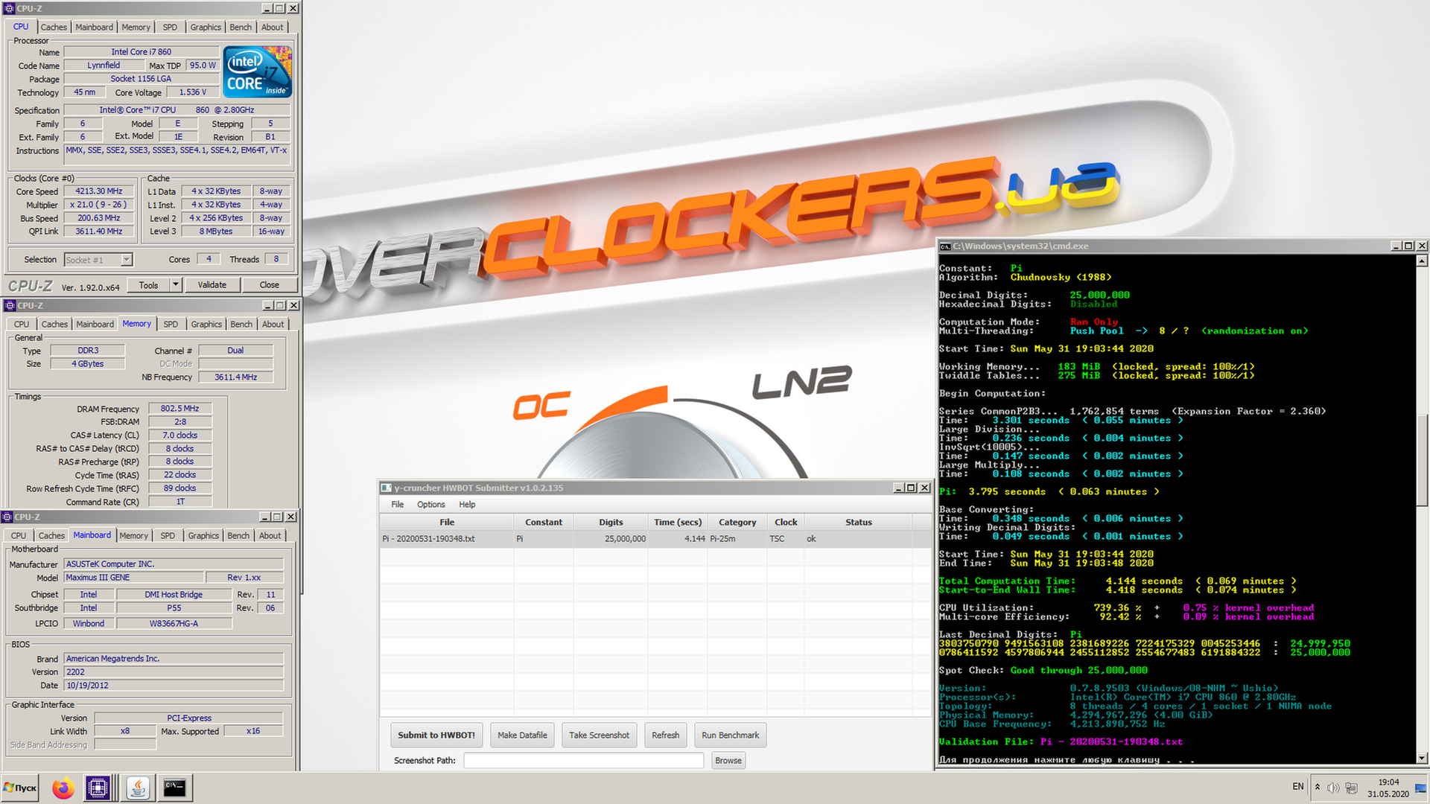This screenshot has width=1430, height=804.
Task: Expand the Tools dropdown arrow in CPU-Z
Action: 176,284
